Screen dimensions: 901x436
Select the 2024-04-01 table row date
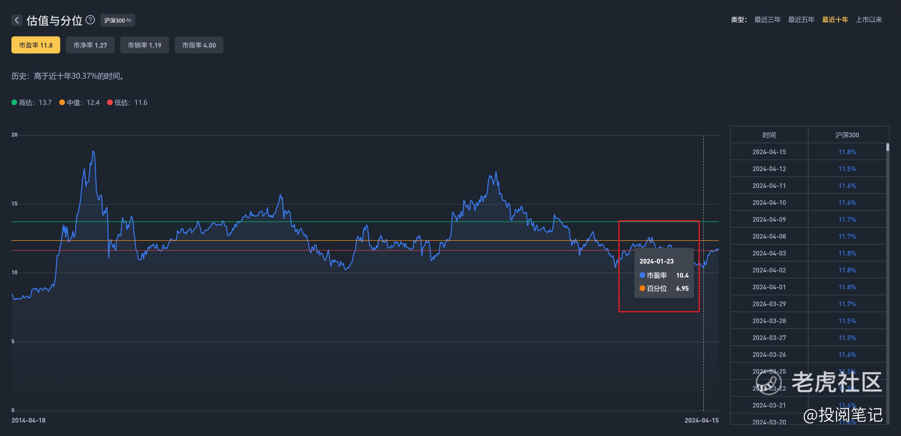(x=769, y=287)
